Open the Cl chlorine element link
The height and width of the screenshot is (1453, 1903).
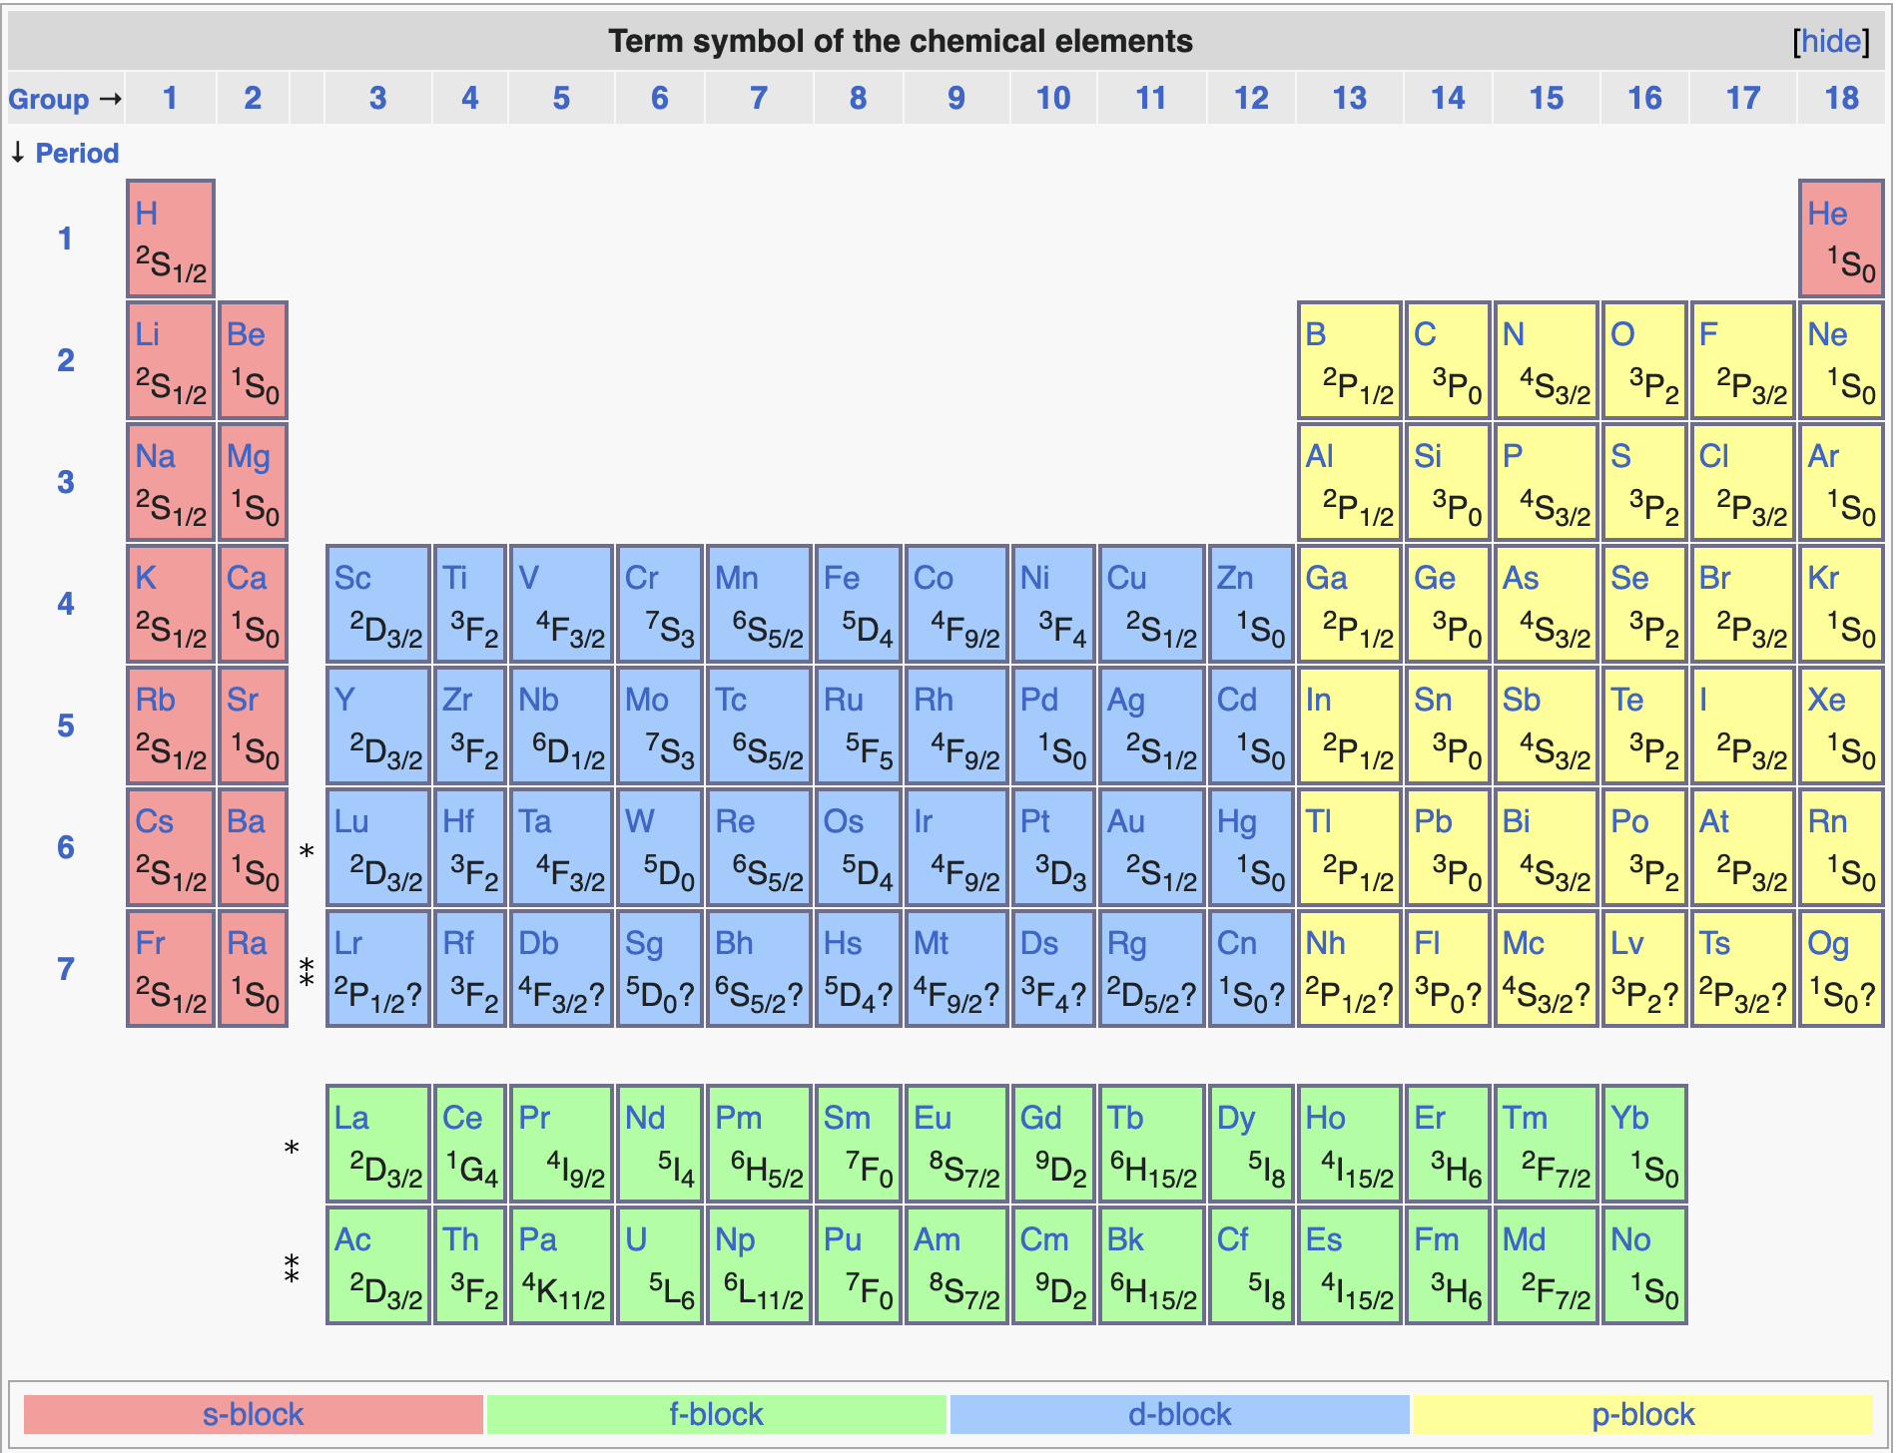click(1714, 456)
